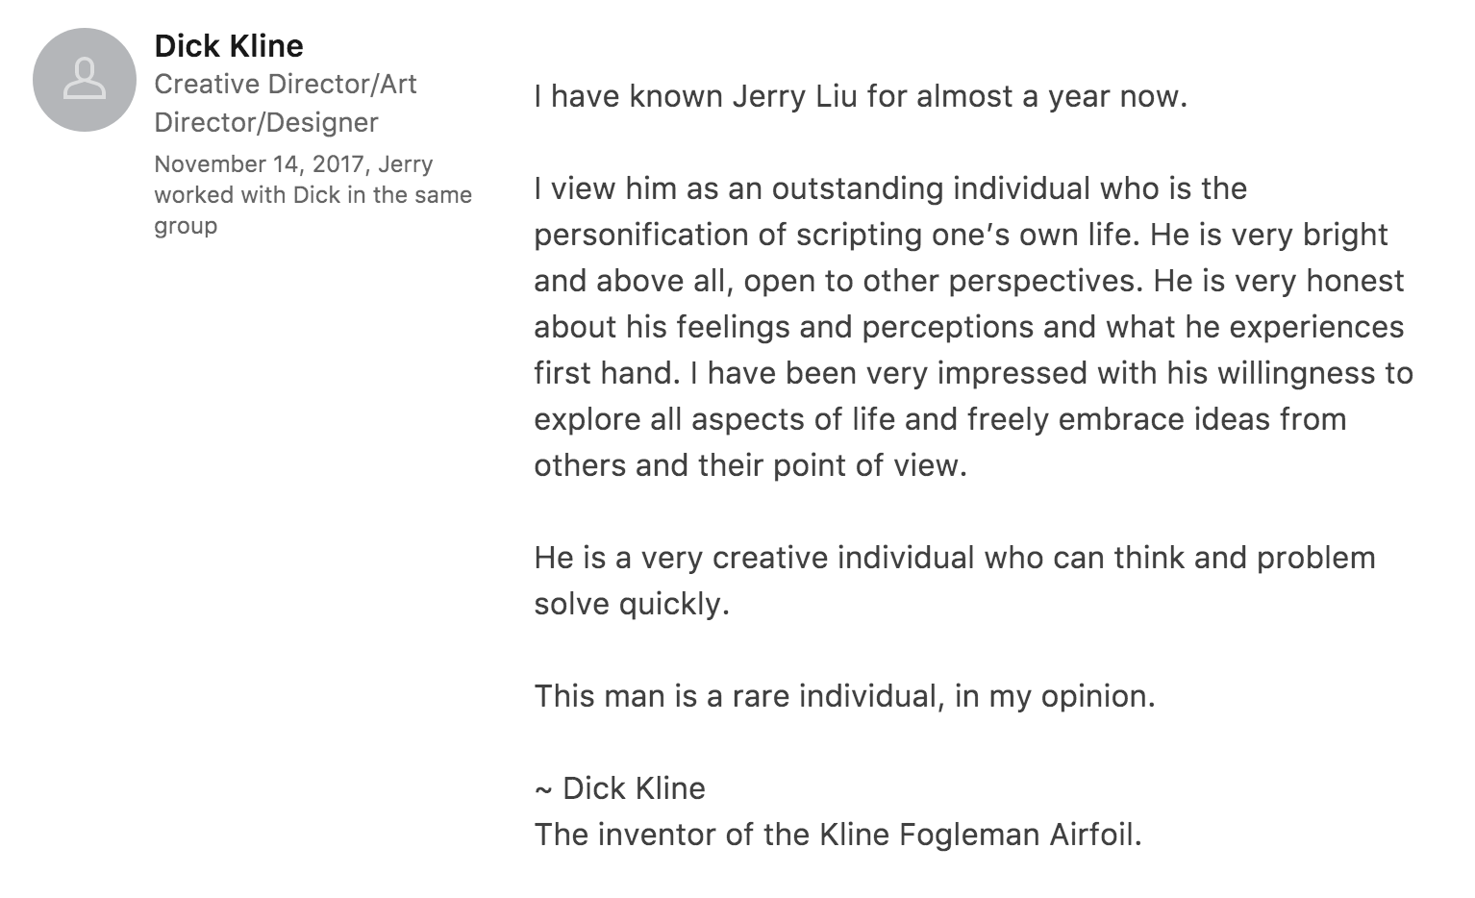Open the Dick Kline profile name link
This screenshot has height=898, width=1475.
click(x=229, y=45)
